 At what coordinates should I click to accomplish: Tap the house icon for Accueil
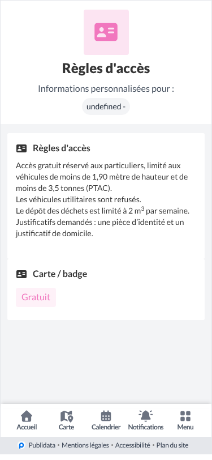(x=27, y=416)
